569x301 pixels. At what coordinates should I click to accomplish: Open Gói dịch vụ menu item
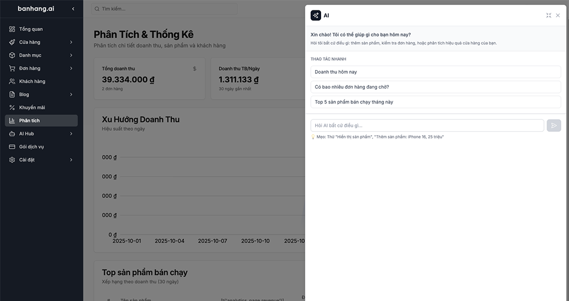(42, 147)
